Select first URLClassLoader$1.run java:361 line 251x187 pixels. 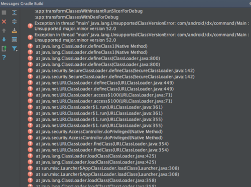(x=99, y=107)
